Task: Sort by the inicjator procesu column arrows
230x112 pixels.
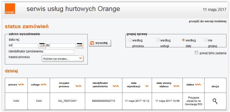Action: coord(79,86)
